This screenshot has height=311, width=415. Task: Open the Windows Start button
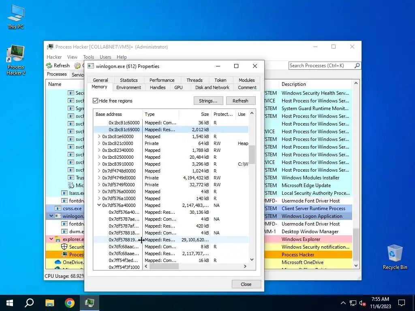[x=10, y=303]
